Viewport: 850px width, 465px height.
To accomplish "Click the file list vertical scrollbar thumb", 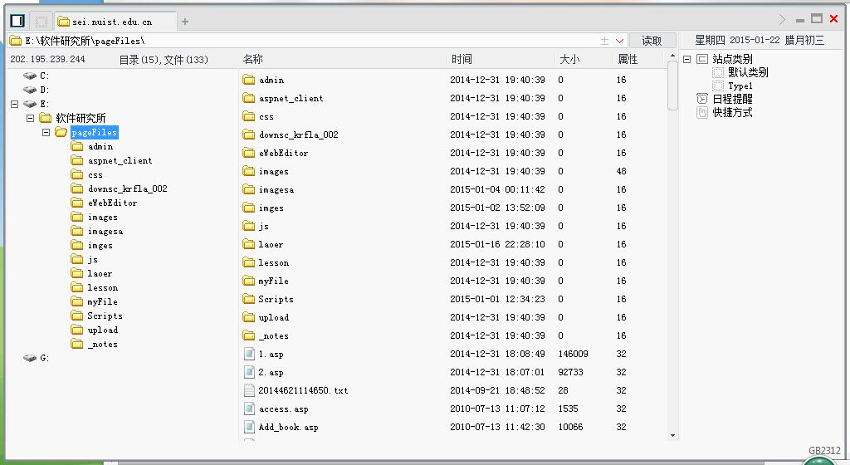I will 672,86.
